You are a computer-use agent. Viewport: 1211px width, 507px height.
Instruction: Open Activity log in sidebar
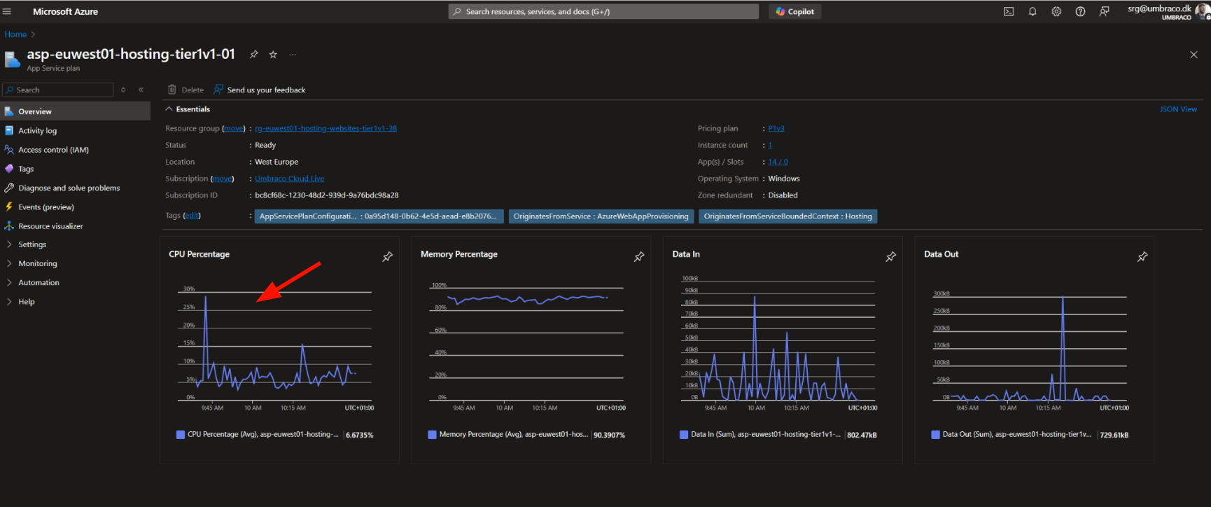pos(37,131)
